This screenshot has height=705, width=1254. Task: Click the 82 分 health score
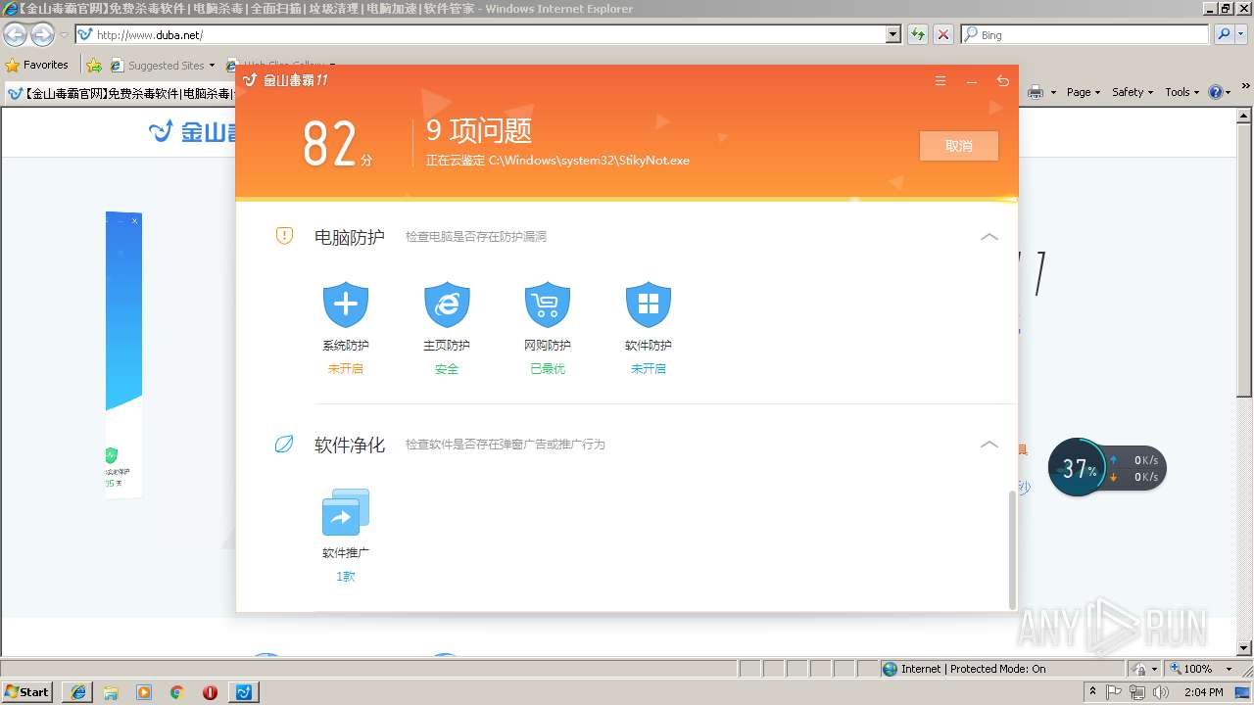(x=337, y=145)
